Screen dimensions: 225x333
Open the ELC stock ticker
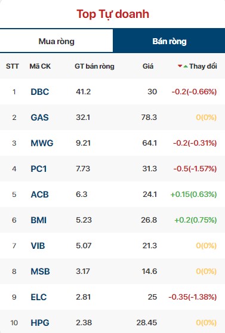pyautogui.click(x=39, y=297)
